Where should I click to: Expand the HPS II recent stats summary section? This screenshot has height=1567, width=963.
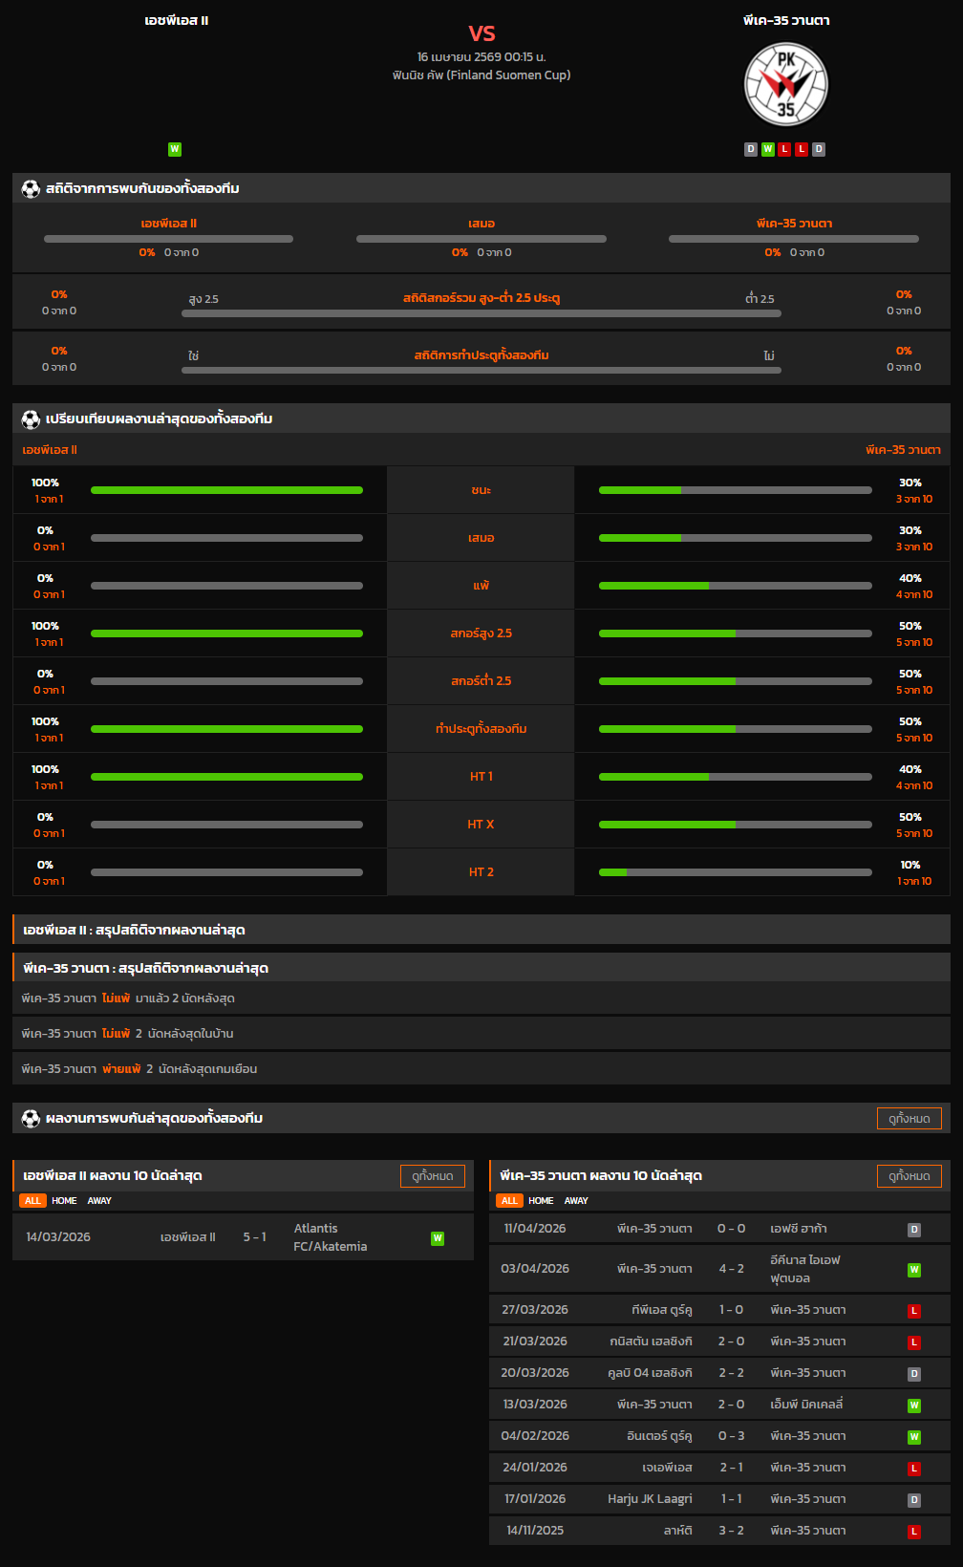click(481, 930)
